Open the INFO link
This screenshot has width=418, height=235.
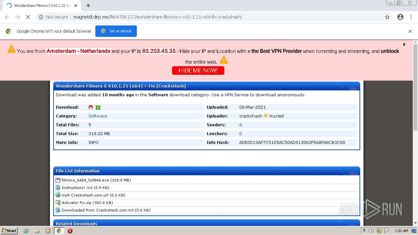(93, 143)
